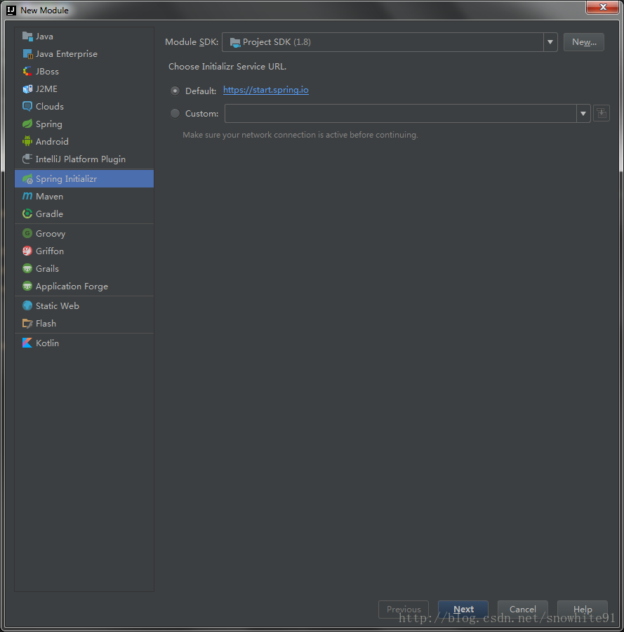The height and width of the screenshot is (632, 624).
Task: Click the Gradle icon
Action: (x=27, y=213)
